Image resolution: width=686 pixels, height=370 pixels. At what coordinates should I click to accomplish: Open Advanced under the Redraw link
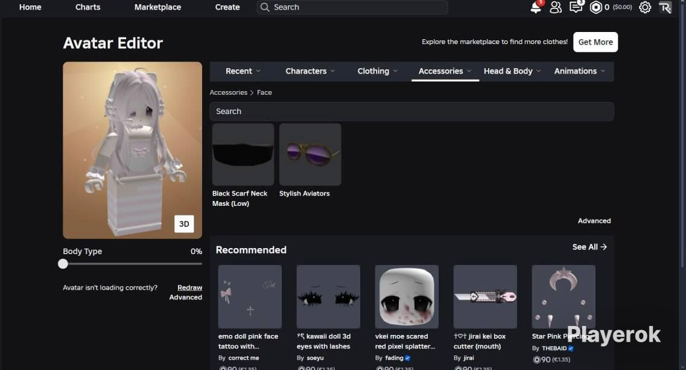coord(185,298)
